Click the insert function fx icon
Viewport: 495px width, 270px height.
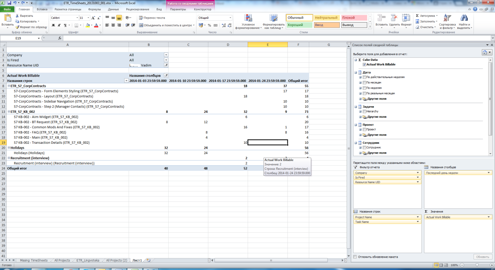tap(60, 38)
